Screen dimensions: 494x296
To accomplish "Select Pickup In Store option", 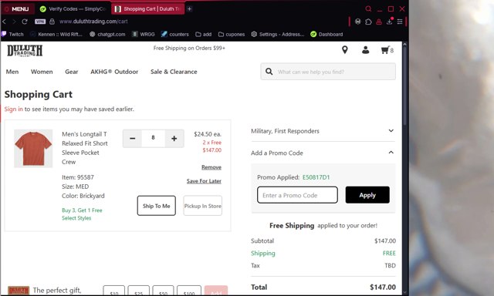I will click(202, 206).
